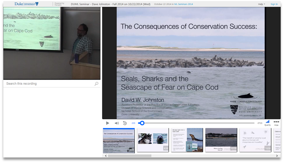Click the Sign In link
The image size is (284, 163).
(x=274, y=4)
